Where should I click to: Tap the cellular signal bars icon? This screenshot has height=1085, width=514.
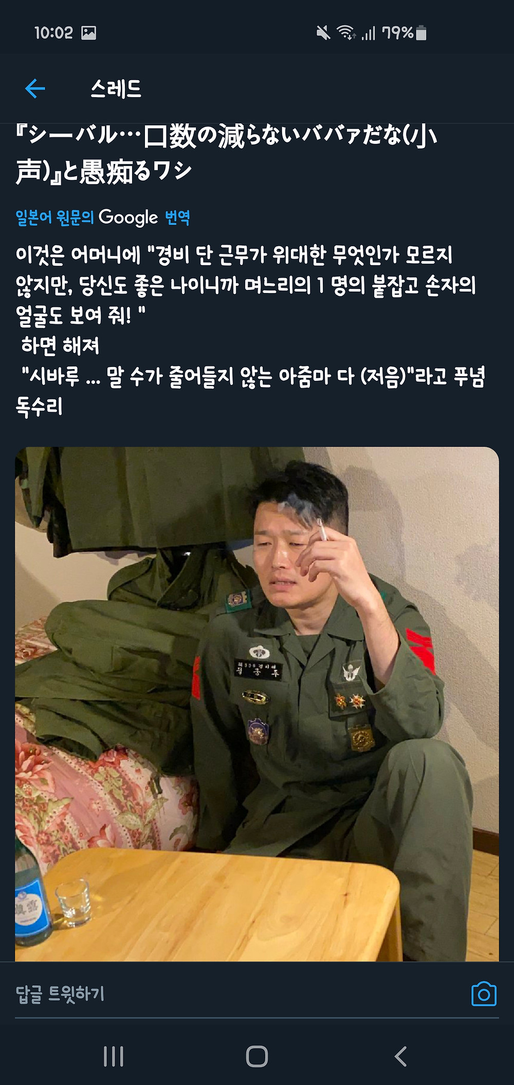pos(368,33)
